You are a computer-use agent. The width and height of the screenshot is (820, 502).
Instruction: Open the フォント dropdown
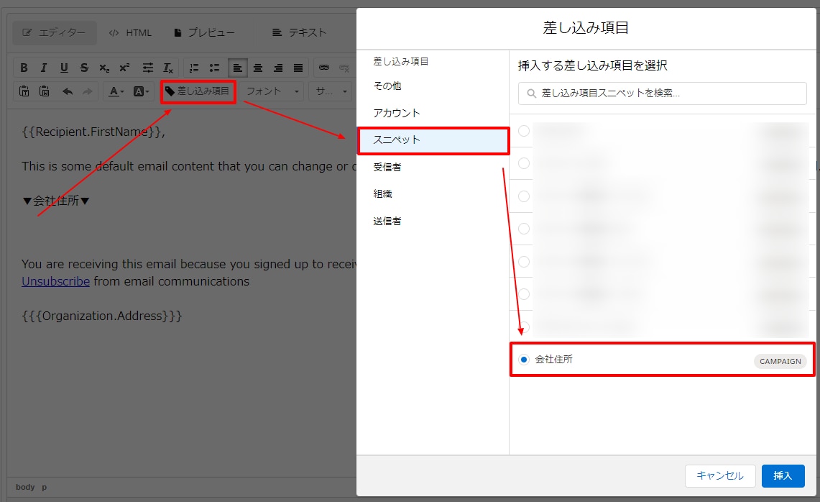point(272,91)
